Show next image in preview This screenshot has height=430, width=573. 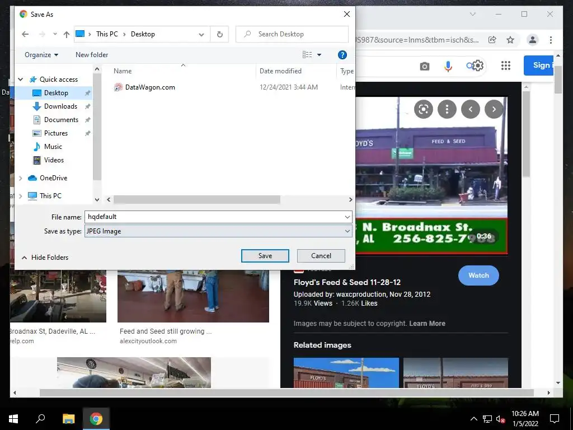tap(494, 109)
